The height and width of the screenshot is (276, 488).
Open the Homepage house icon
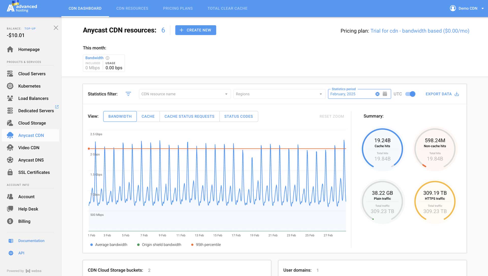(x=10, y=49)
